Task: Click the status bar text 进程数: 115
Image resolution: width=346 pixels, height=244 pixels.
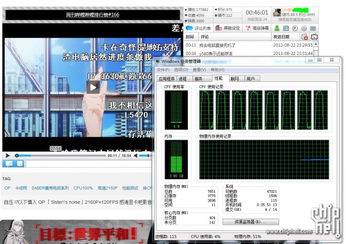Action: coord(166,236)
